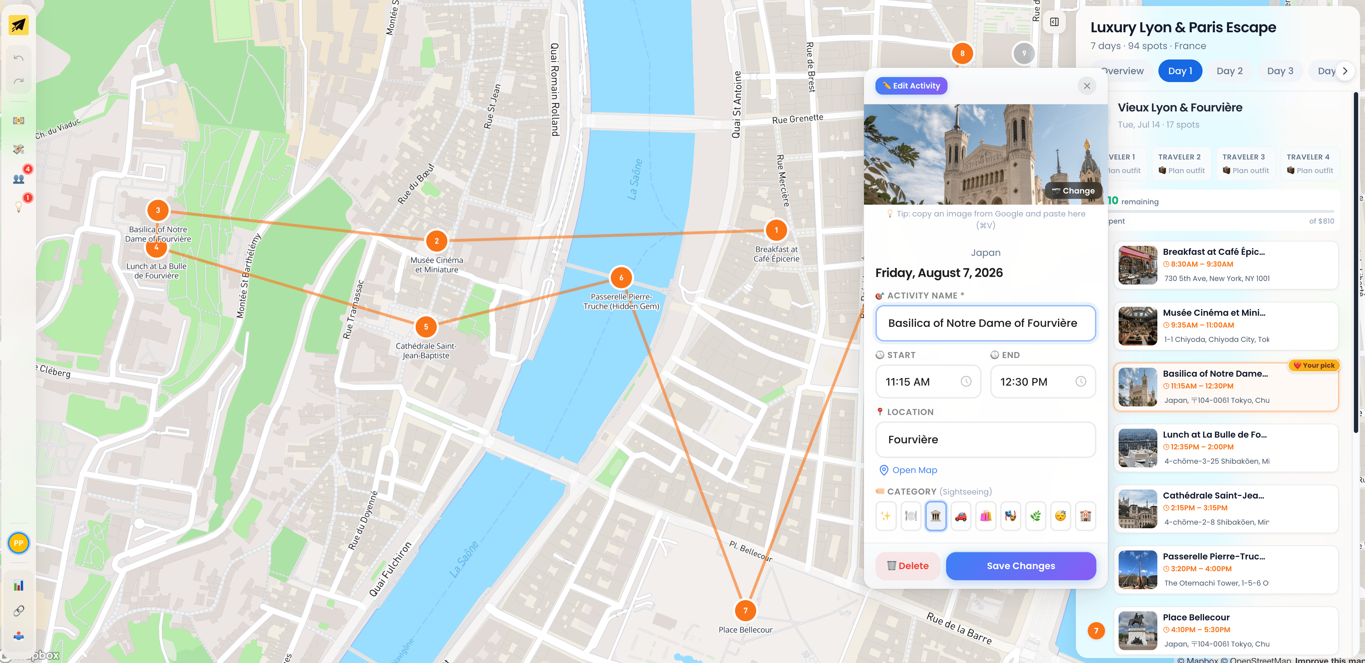Switch to the Day 3 tab
Viewport: 1365px width, 663px height.
point(1280,71)
